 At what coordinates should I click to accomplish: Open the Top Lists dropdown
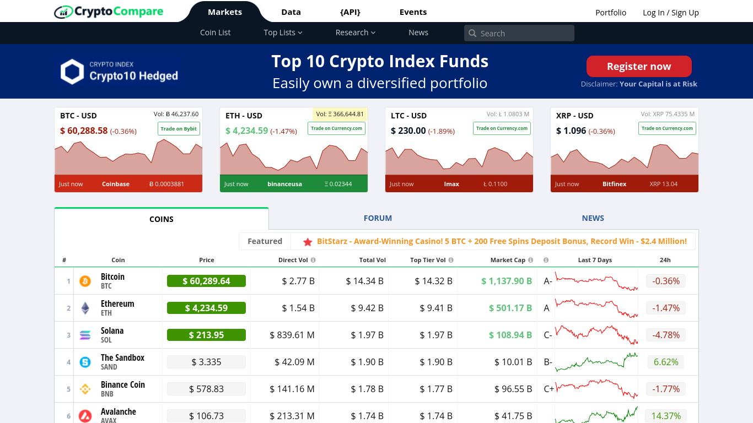pyautogui.click(x=283, y=32)
